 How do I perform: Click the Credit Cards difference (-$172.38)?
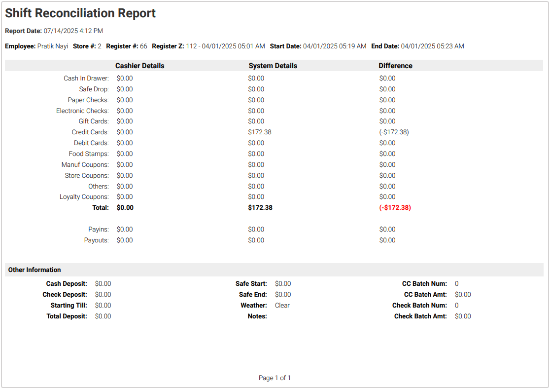tap(394, 132)
